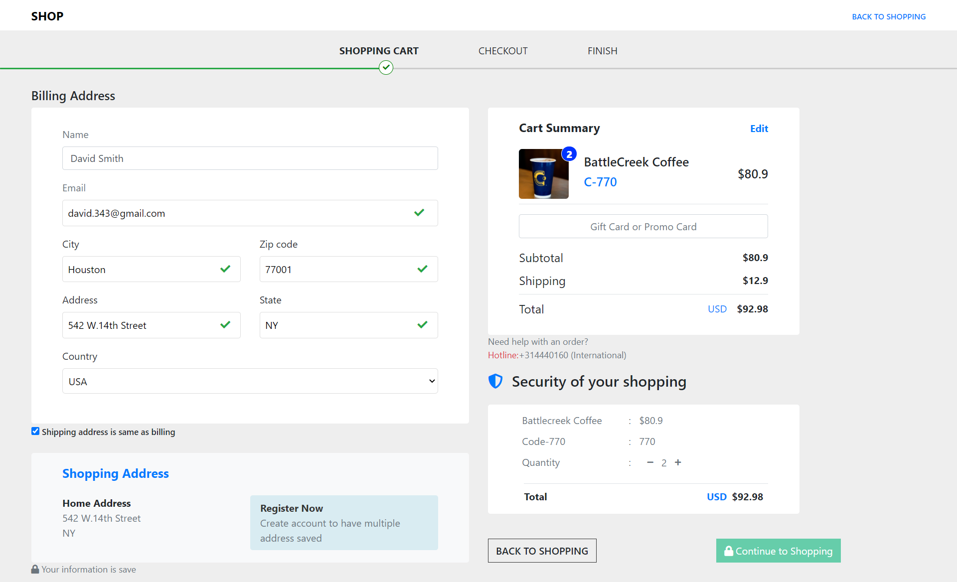
Task: Click the green verification checkmark next to the email field
Action: point(419,213)
